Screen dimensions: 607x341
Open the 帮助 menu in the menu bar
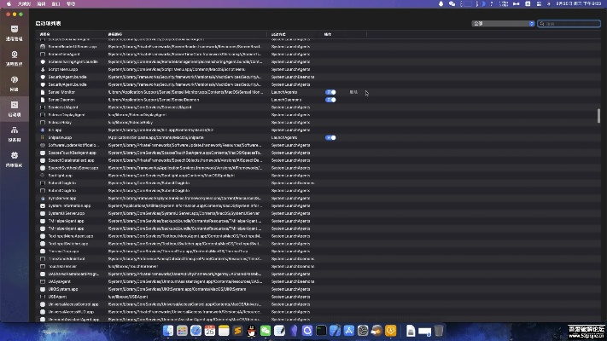pos(71,4)
